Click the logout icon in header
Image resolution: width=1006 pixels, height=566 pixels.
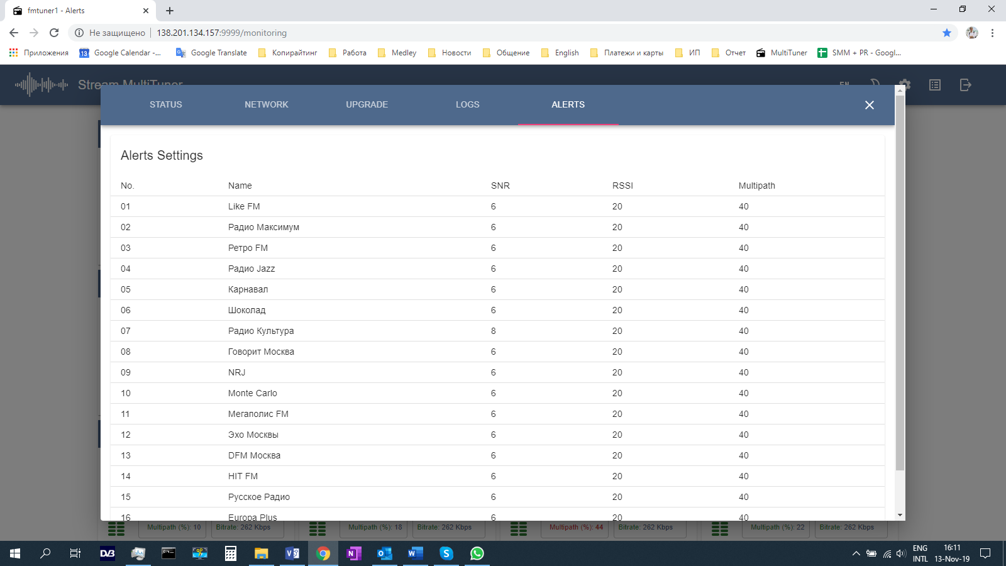coord(966,85)
